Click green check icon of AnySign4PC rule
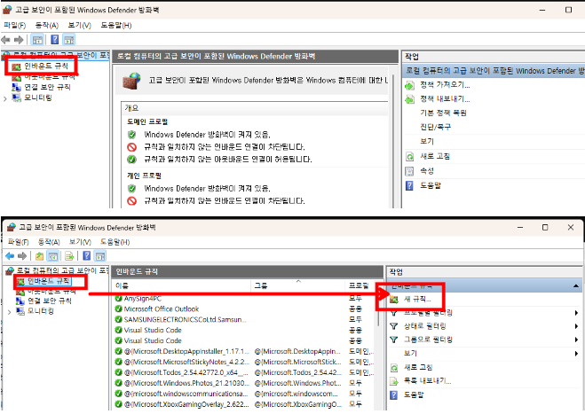The image size is (585, 414). (x=119, y=299)
